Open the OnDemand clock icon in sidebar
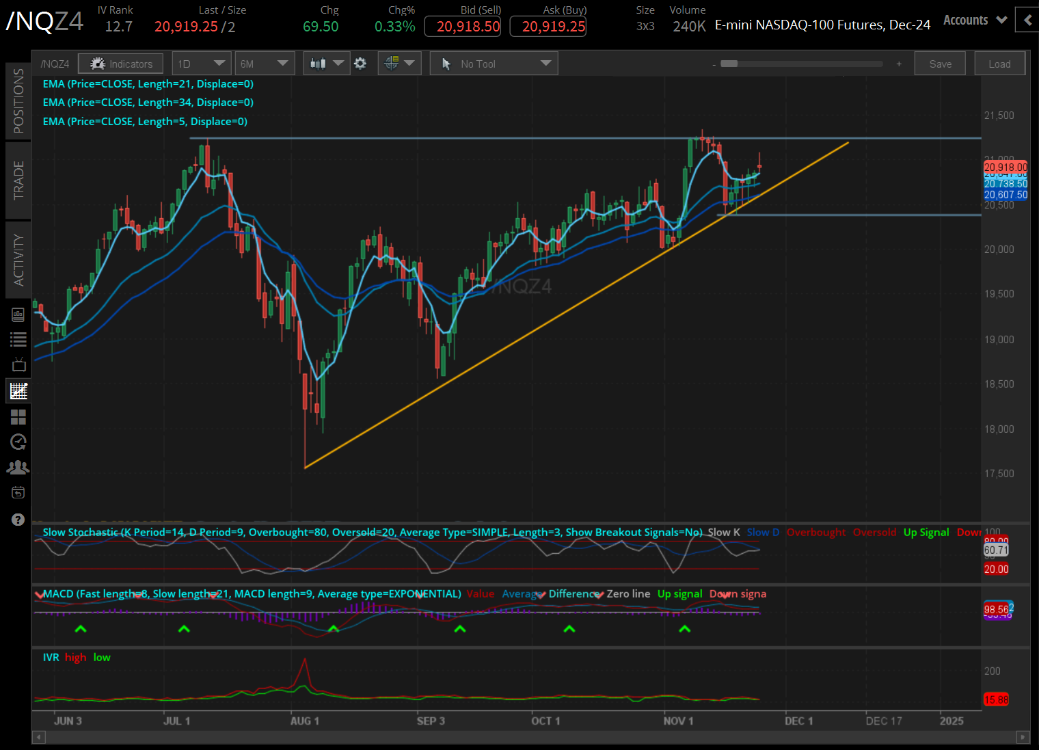 [x=18, y=442]
